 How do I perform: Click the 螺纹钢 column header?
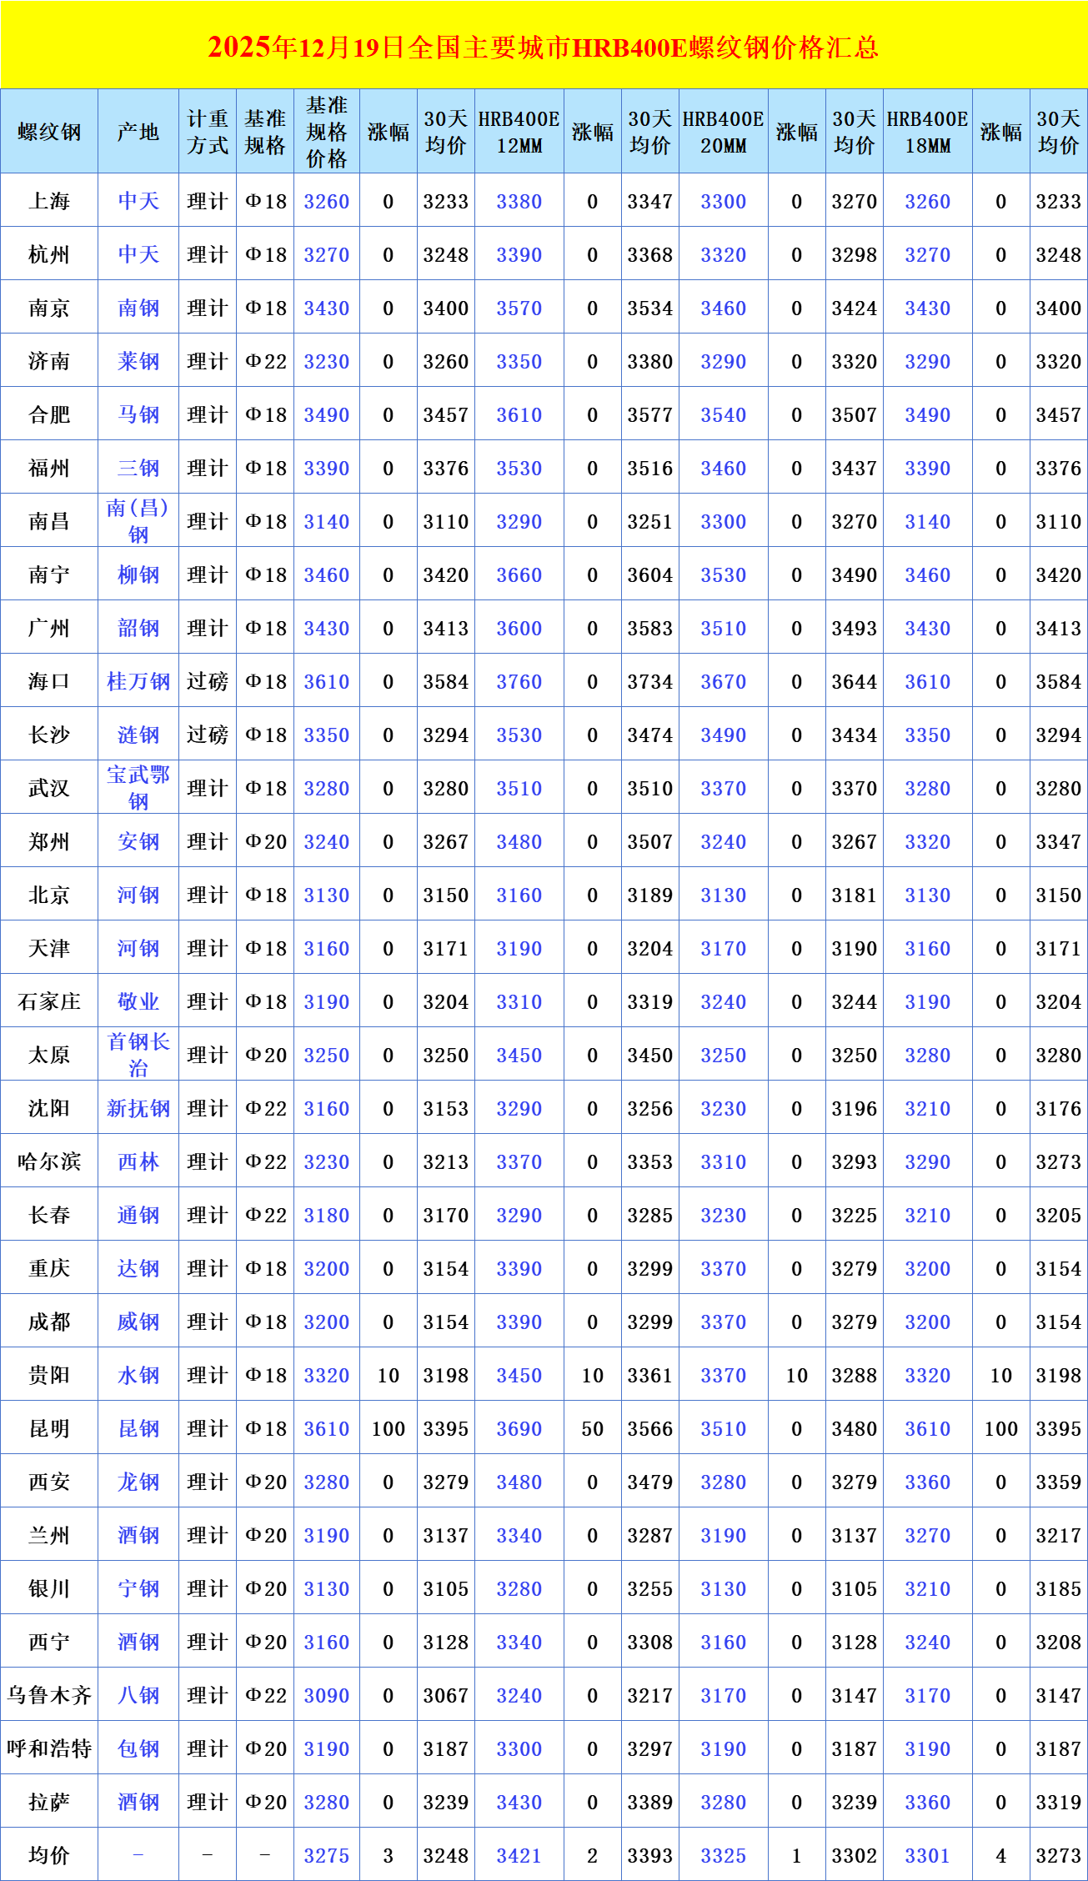tap(49, 132)
